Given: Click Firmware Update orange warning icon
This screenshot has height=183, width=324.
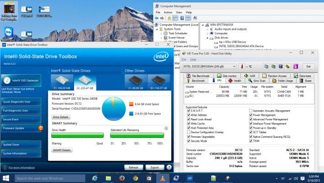Looking at the screenshot, I should (41, 128).
